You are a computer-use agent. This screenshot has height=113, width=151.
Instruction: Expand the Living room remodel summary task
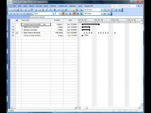(x=22, y=24)
